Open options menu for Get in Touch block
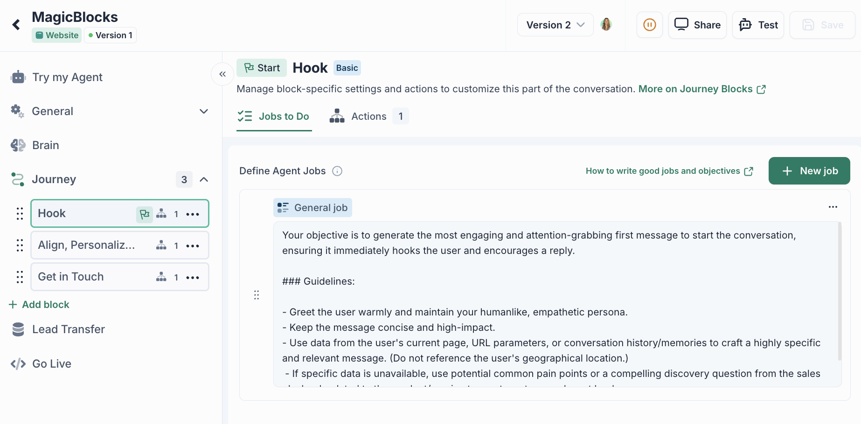The height and width of the screenshot is (424, 861). tap(193, 277)
